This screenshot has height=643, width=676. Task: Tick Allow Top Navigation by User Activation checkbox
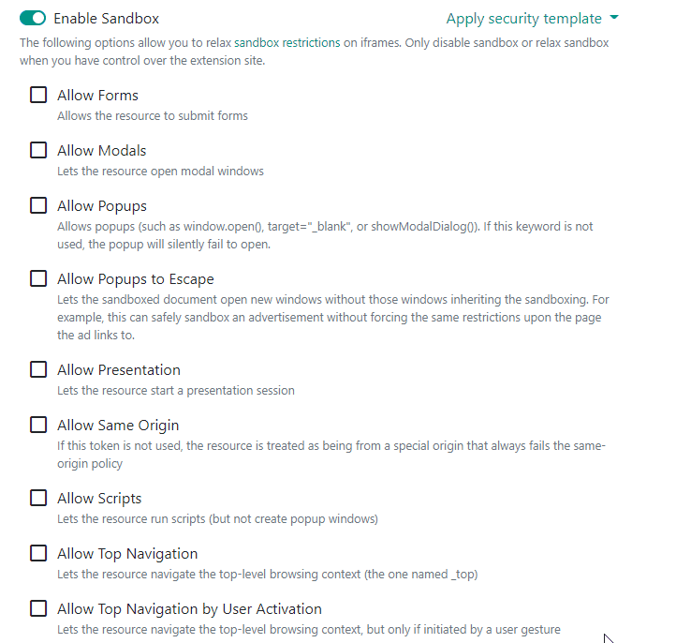click(38, 609)
